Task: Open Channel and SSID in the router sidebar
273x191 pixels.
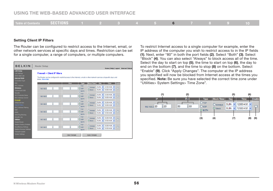Action: (20, 90)
